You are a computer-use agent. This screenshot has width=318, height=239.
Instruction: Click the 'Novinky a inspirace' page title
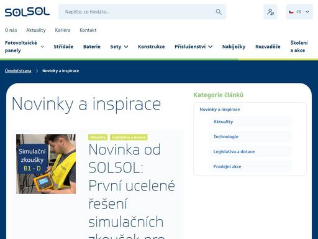tap(86, 105)
